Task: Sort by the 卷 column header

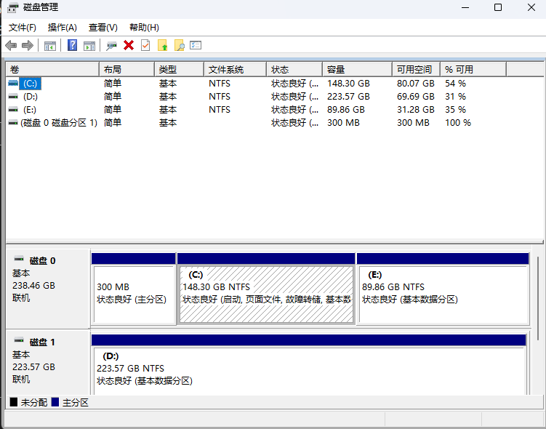Action: point(52,69)
